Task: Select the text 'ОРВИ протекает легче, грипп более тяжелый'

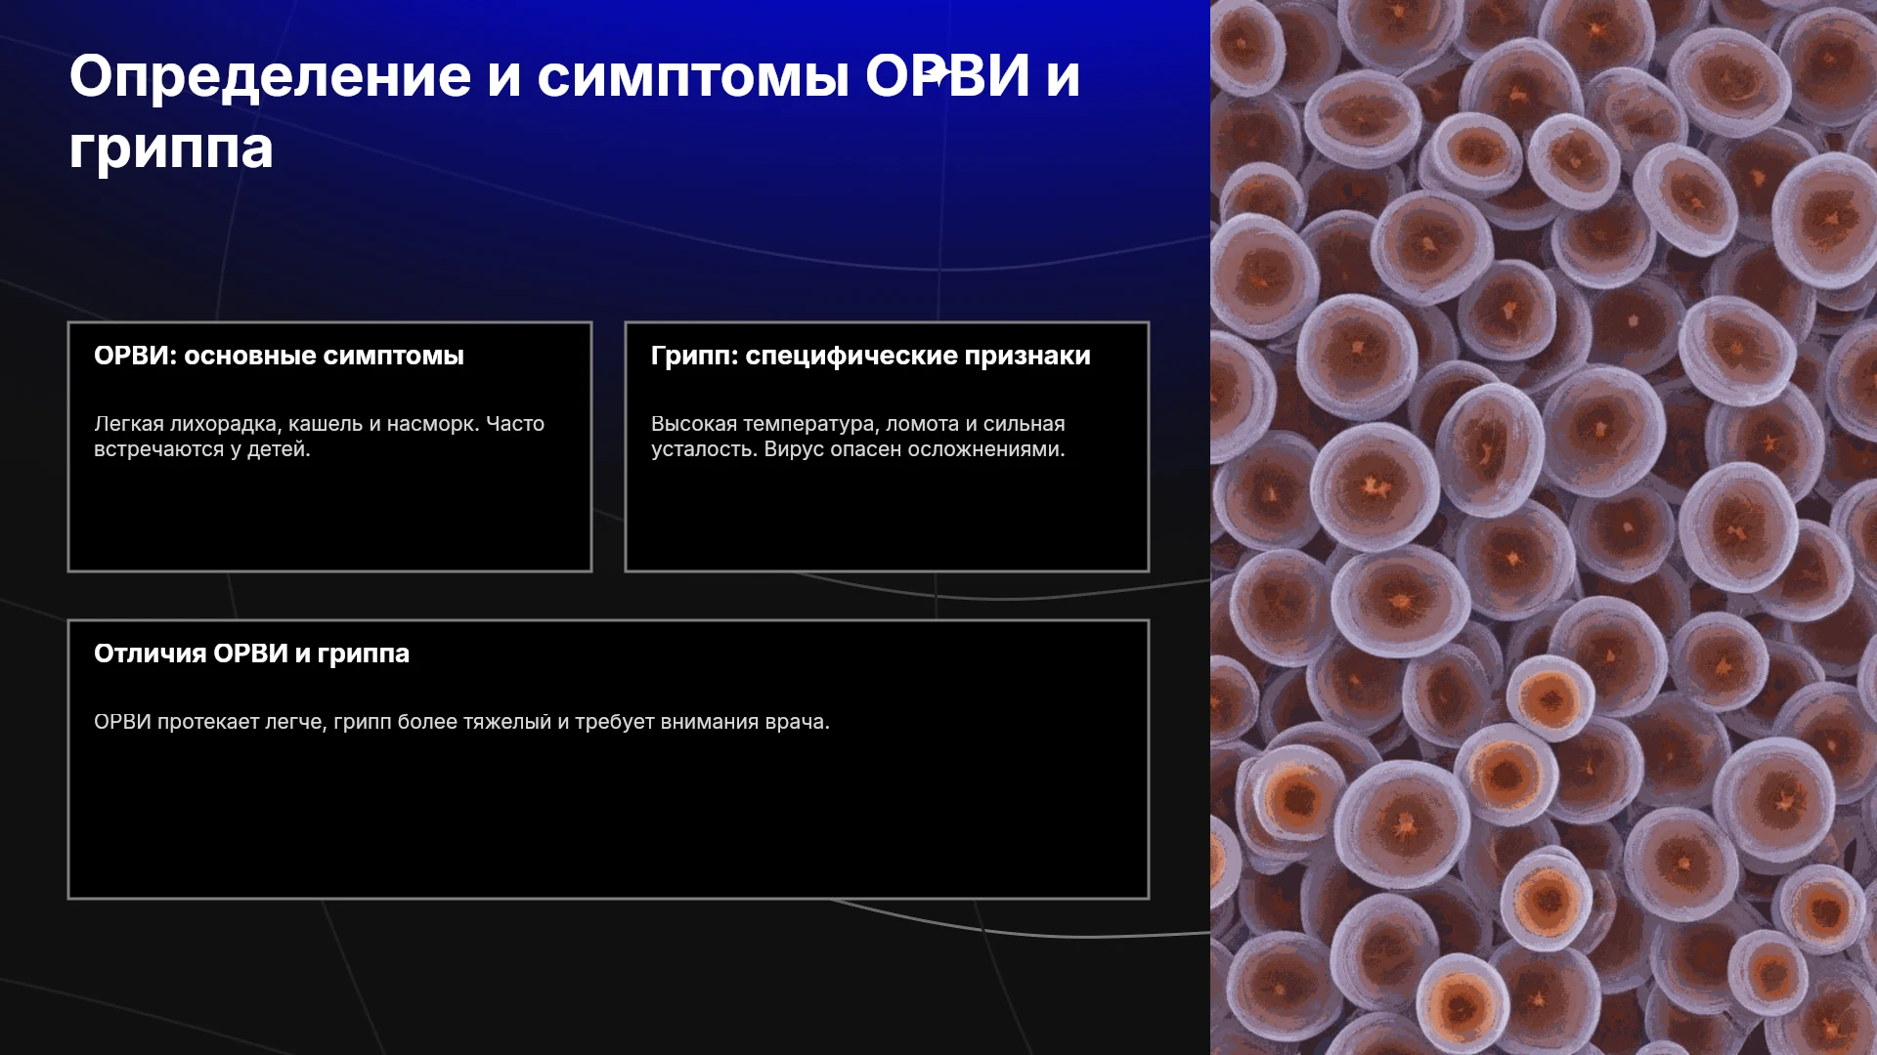Action: [323, 722]
